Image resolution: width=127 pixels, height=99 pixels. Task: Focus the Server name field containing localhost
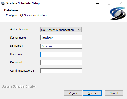[61, 38]
